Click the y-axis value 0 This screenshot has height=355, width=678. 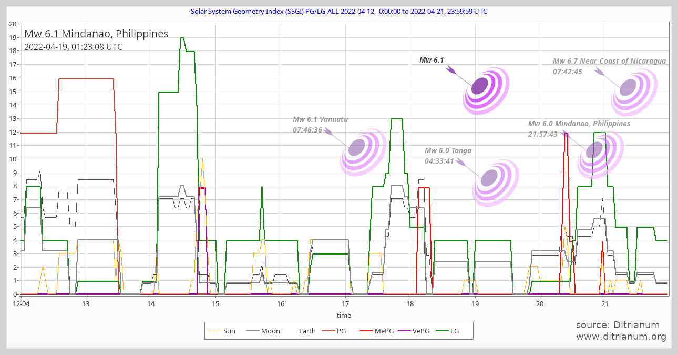point(15,294)
